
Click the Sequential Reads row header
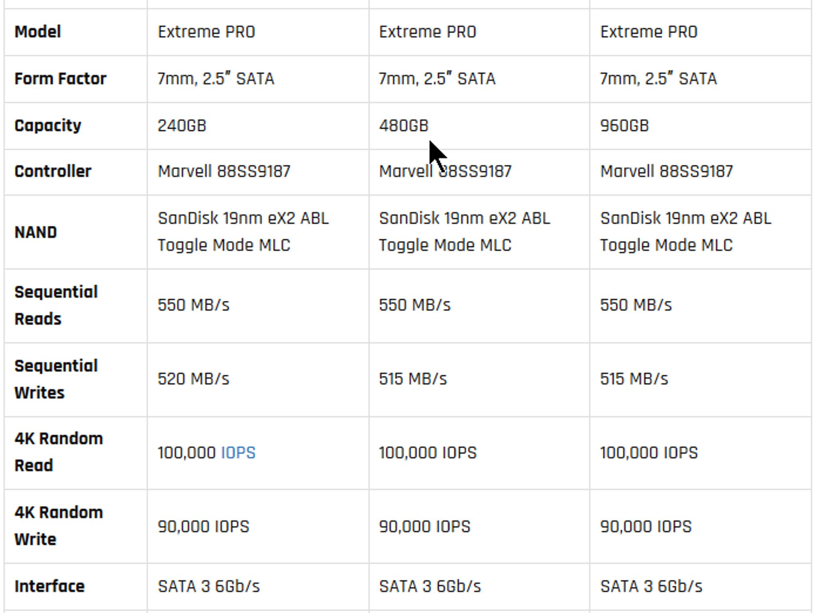[56, 306]
